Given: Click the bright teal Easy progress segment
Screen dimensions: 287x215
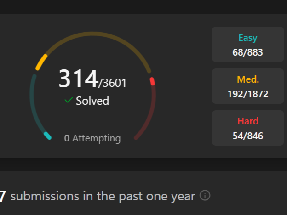Looking at the screenshot, I should tap(47, 136).
